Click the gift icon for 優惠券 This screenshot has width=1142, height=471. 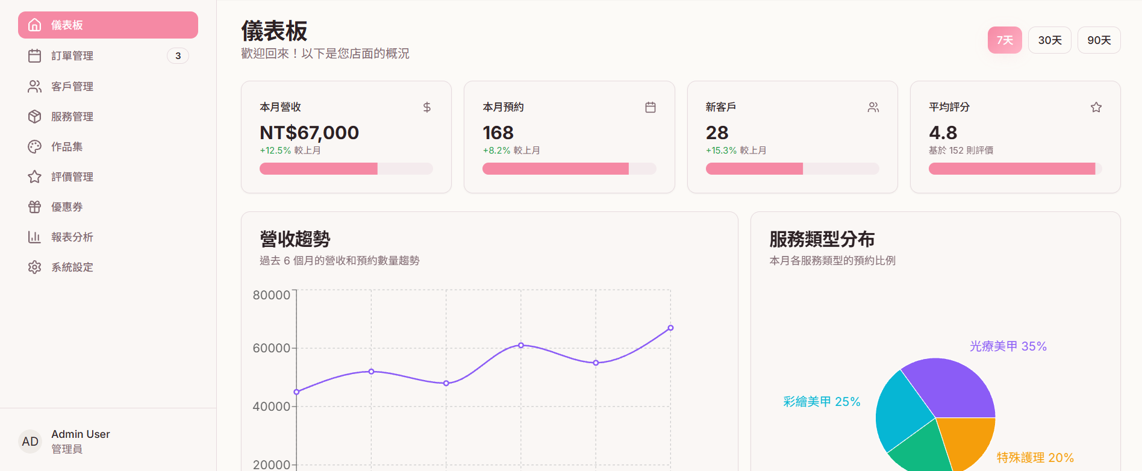(35, 207)
